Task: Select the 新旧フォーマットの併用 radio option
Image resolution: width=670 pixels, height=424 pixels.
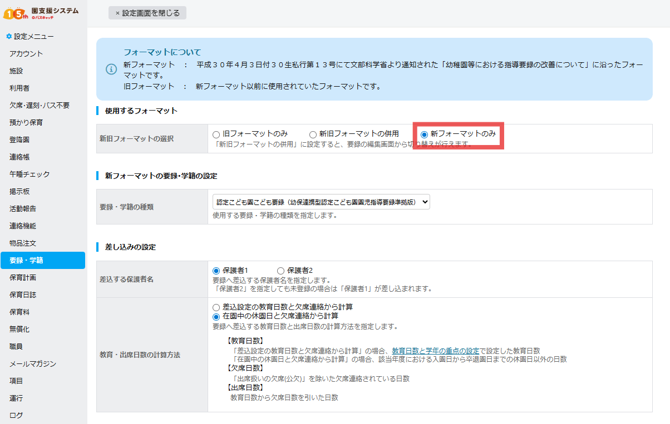Action: pyautogui.click(x=313, y=134)
